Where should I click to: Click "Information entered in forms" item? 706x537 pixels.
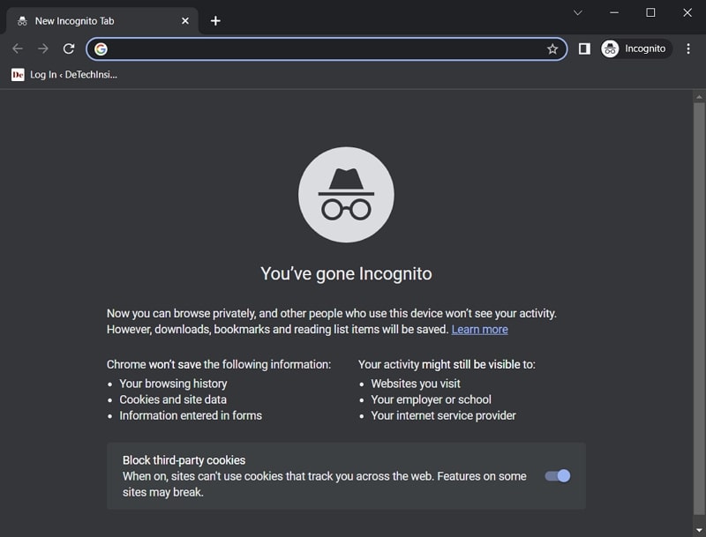click(x=191, y=415)
